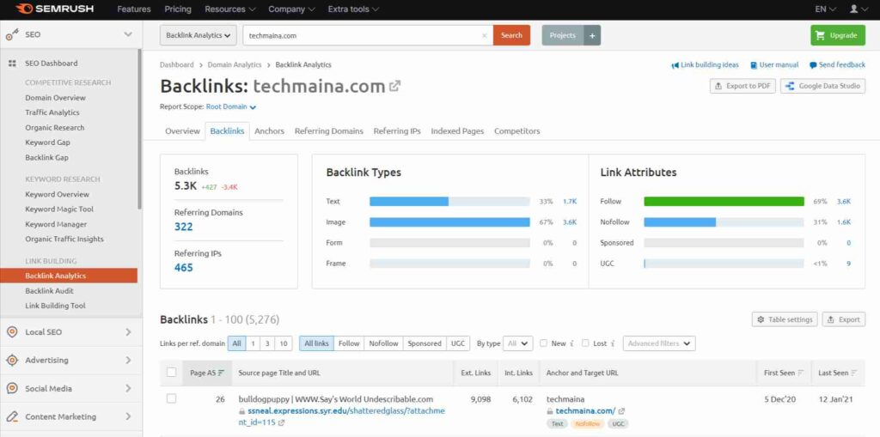Open the User manual link
Screen dimensions: 880x437
click(x=774, y=65)
